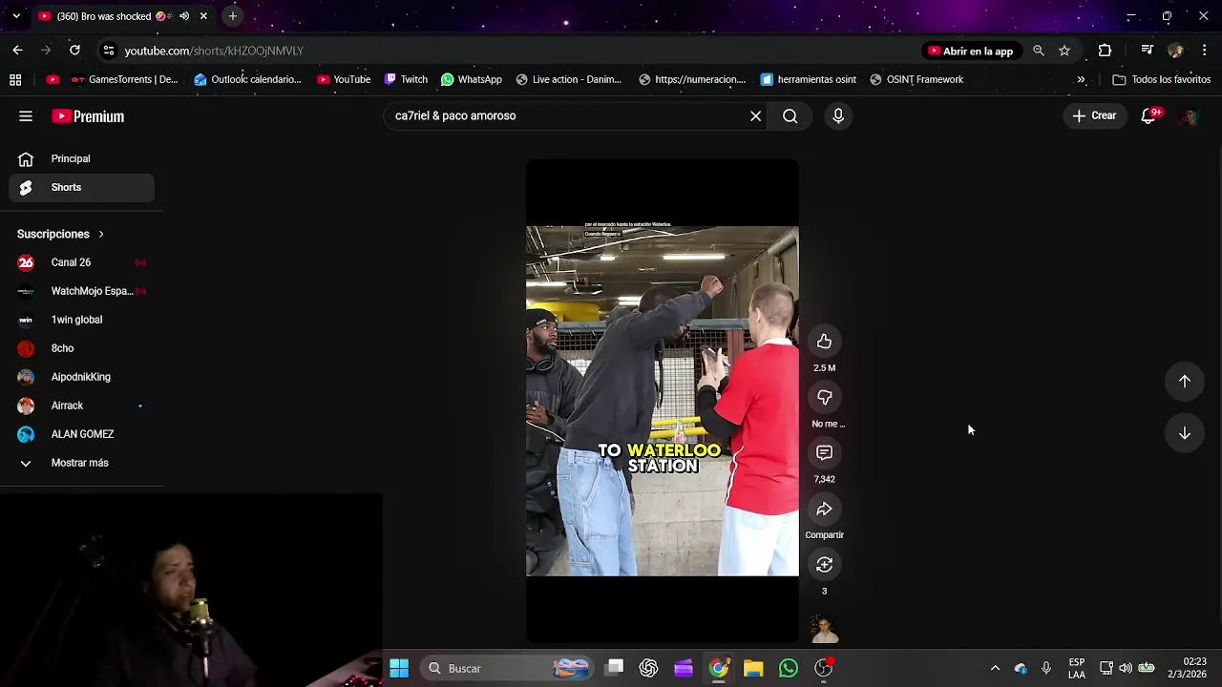Screen dimensions: 1222x687
Task: Open Windows Start menu
Action: (399, 669)
